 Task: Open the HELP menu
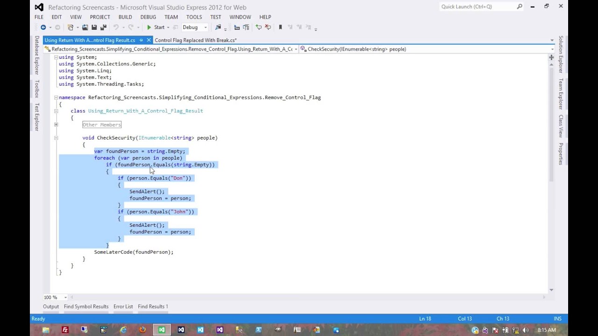(x=265, y=17)
